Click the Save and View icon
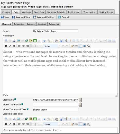This screenshot has width=120, height=134. (13, 17)
